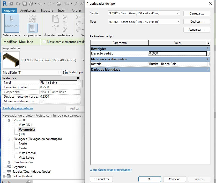Open type selector arrow beside bench thumbnail
Screen dimensions: 216x183
(83, 60)
